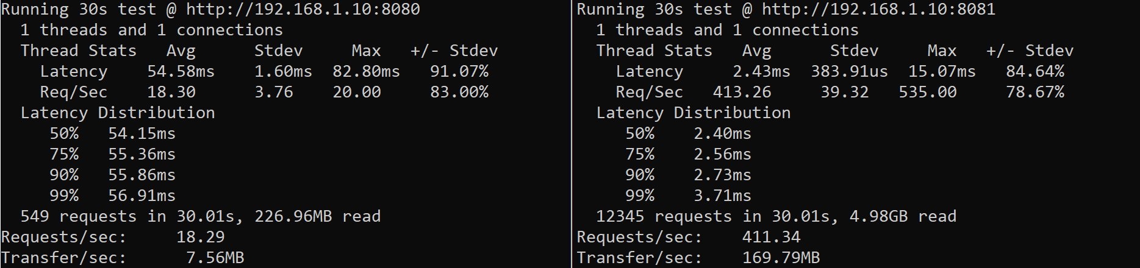Click the 413.26 Req/Sec average
Viewport: 1140px width, 268px height.
tap(742, 93)
